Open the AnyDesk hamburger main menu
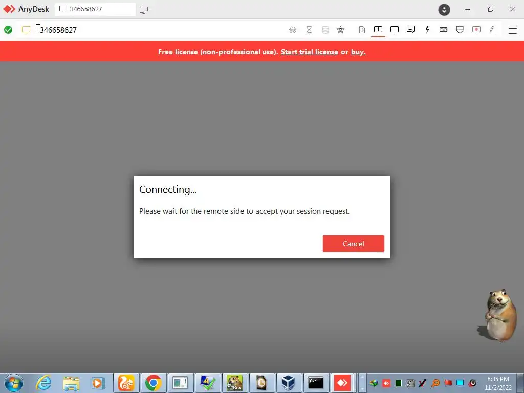The width and height of the screenshot is (524, 393). (x=512, y=30)
